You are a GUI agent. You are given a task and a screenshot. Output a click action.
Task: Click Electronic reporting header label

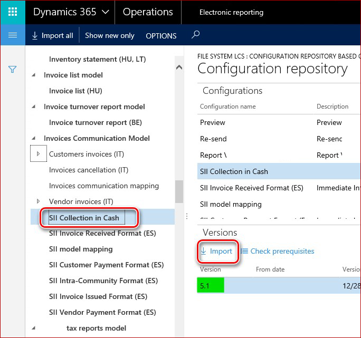(231, 12)
